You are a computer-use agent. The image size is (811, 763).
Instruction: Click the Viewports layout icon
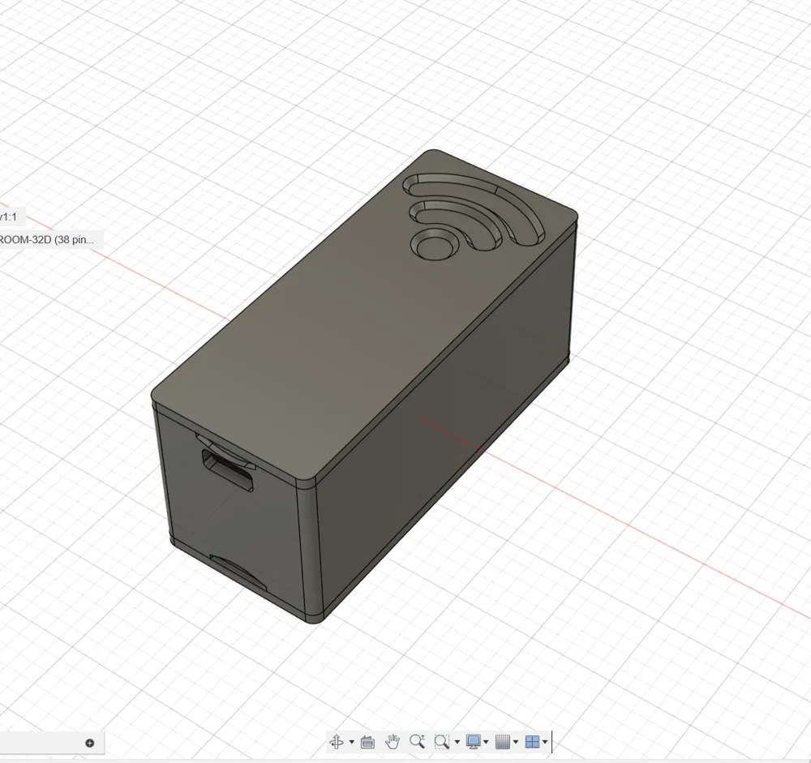click(532, 742)
